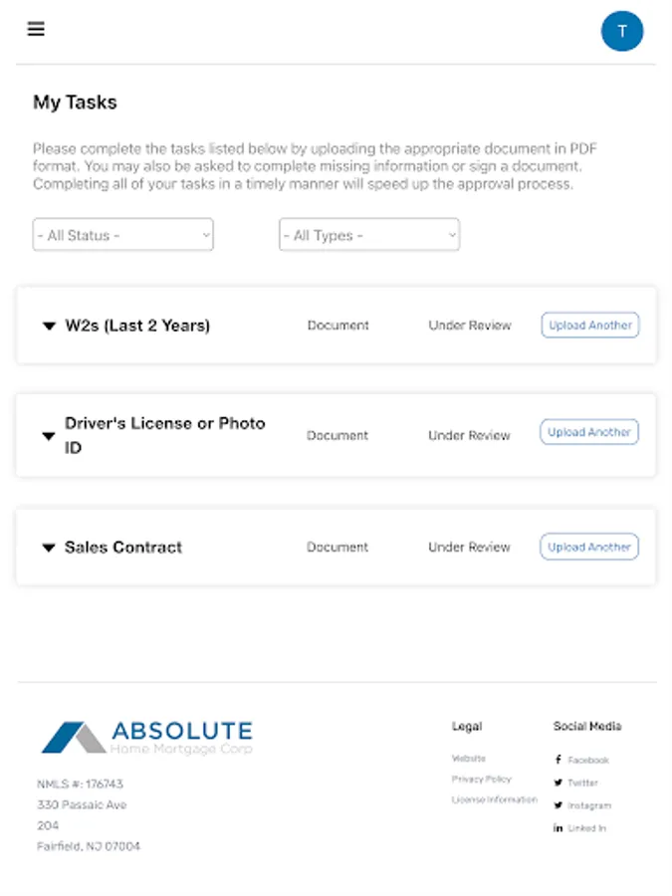Click Upload Another for W2s task
672x896 pixels.
(589, 326)
